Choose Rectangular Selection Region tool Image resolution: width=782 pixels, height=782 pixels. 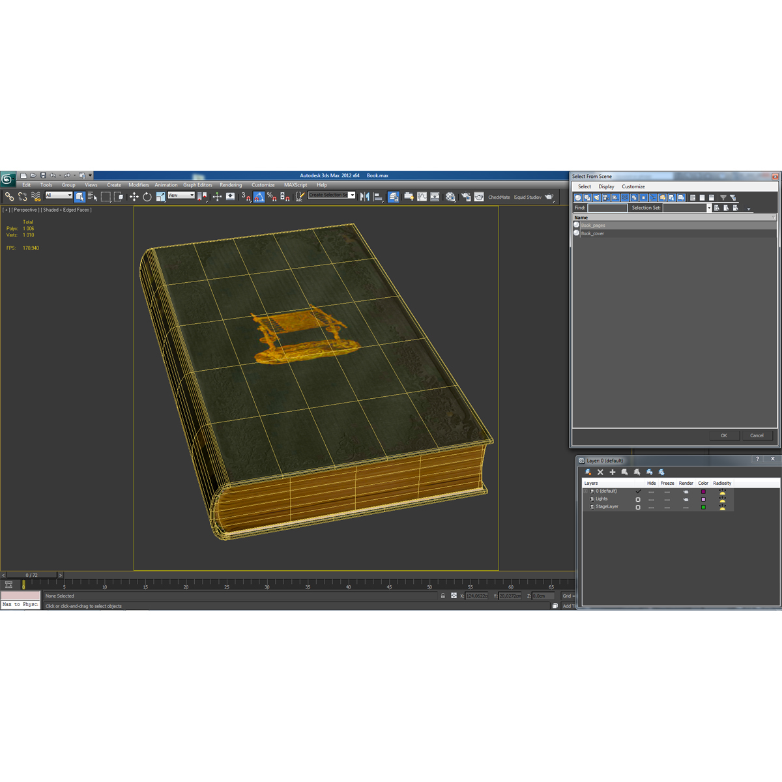[x=106, y=196]
